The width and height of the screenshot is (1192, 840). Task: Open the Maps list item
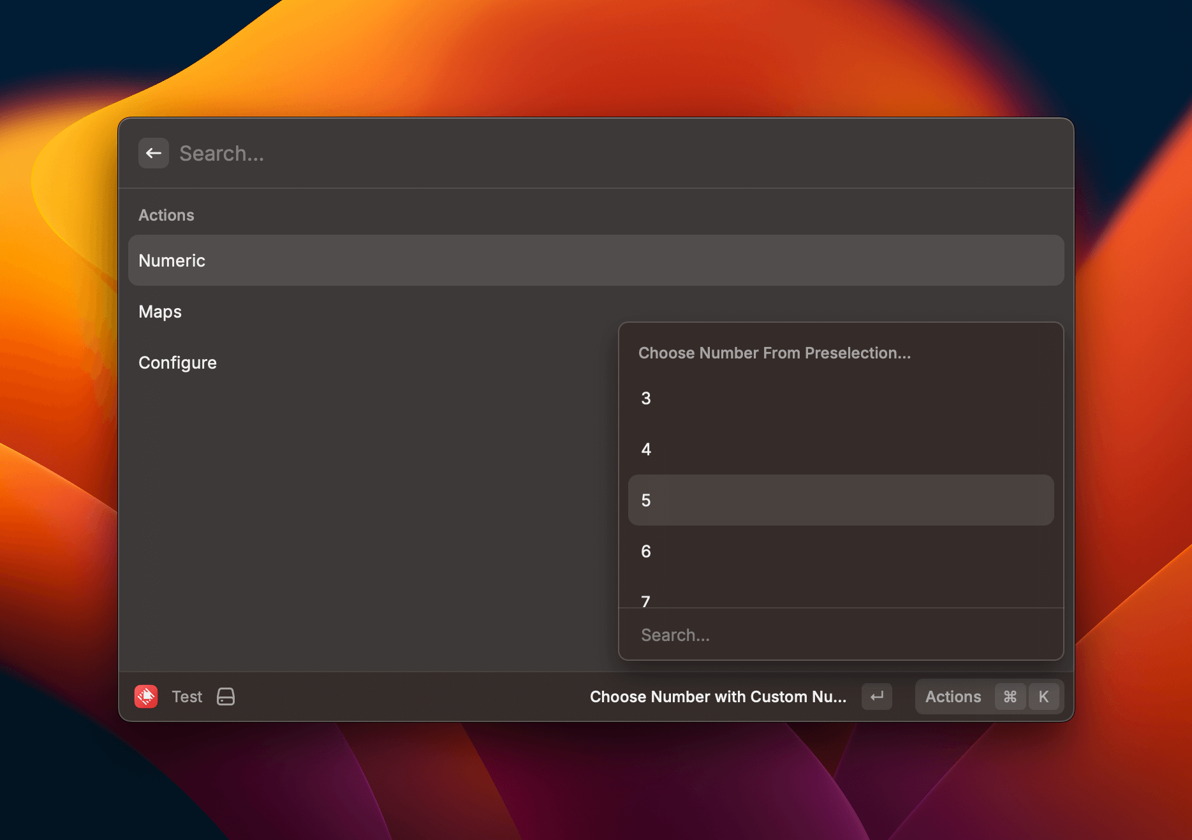point(161,311)
